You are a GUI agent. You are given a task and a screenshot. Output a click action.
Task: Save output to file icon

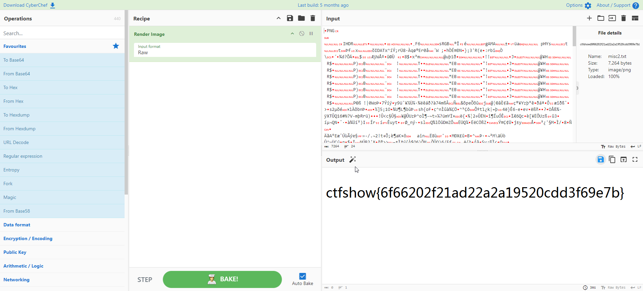point(601,160)
